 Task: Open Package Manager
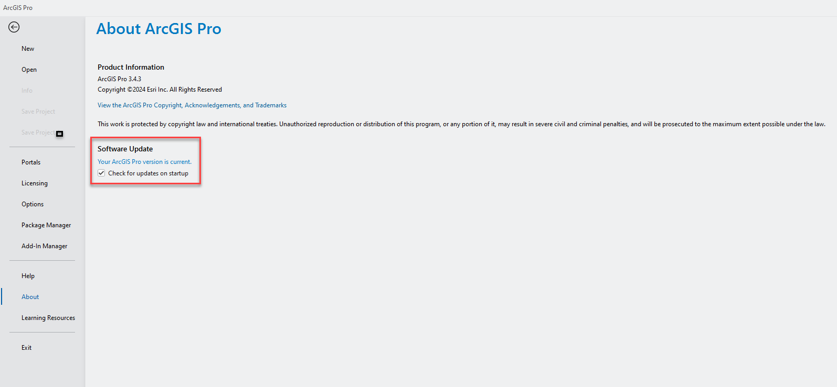[46, 225]
